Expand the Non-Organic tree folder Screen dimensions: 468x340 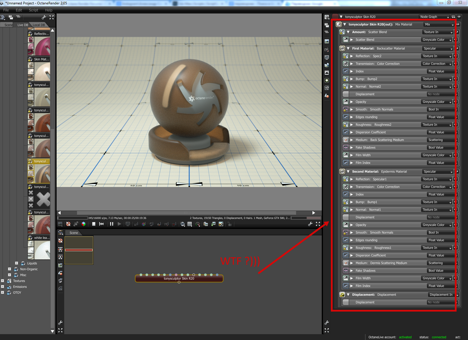9,269
